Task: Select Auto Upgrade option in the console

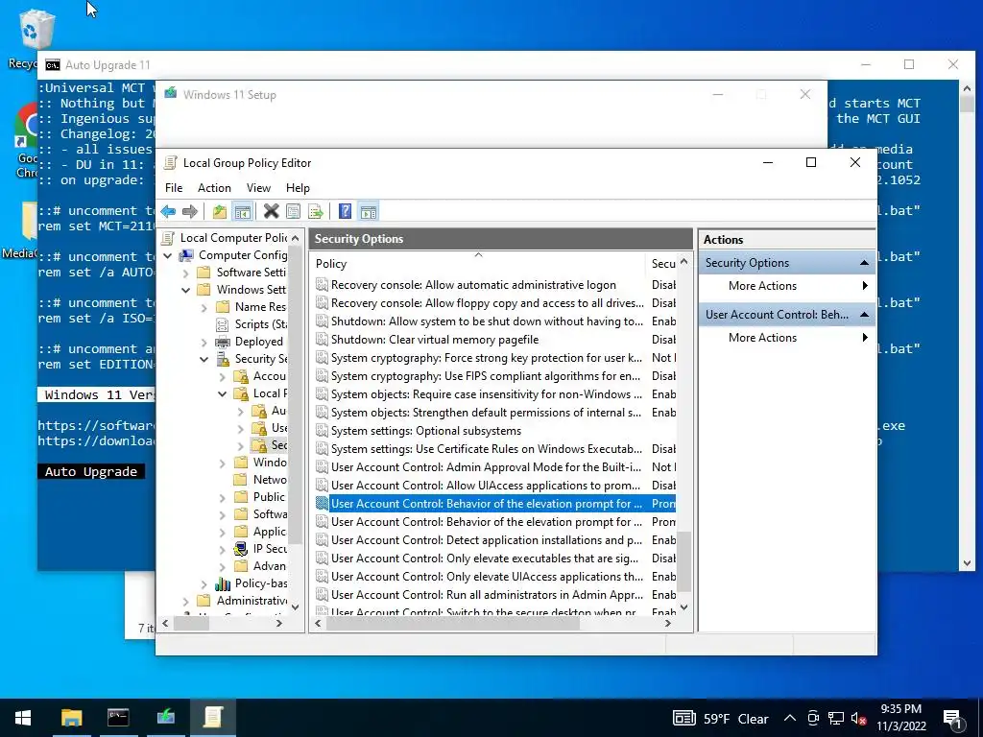Action: [x=91, y=472]
